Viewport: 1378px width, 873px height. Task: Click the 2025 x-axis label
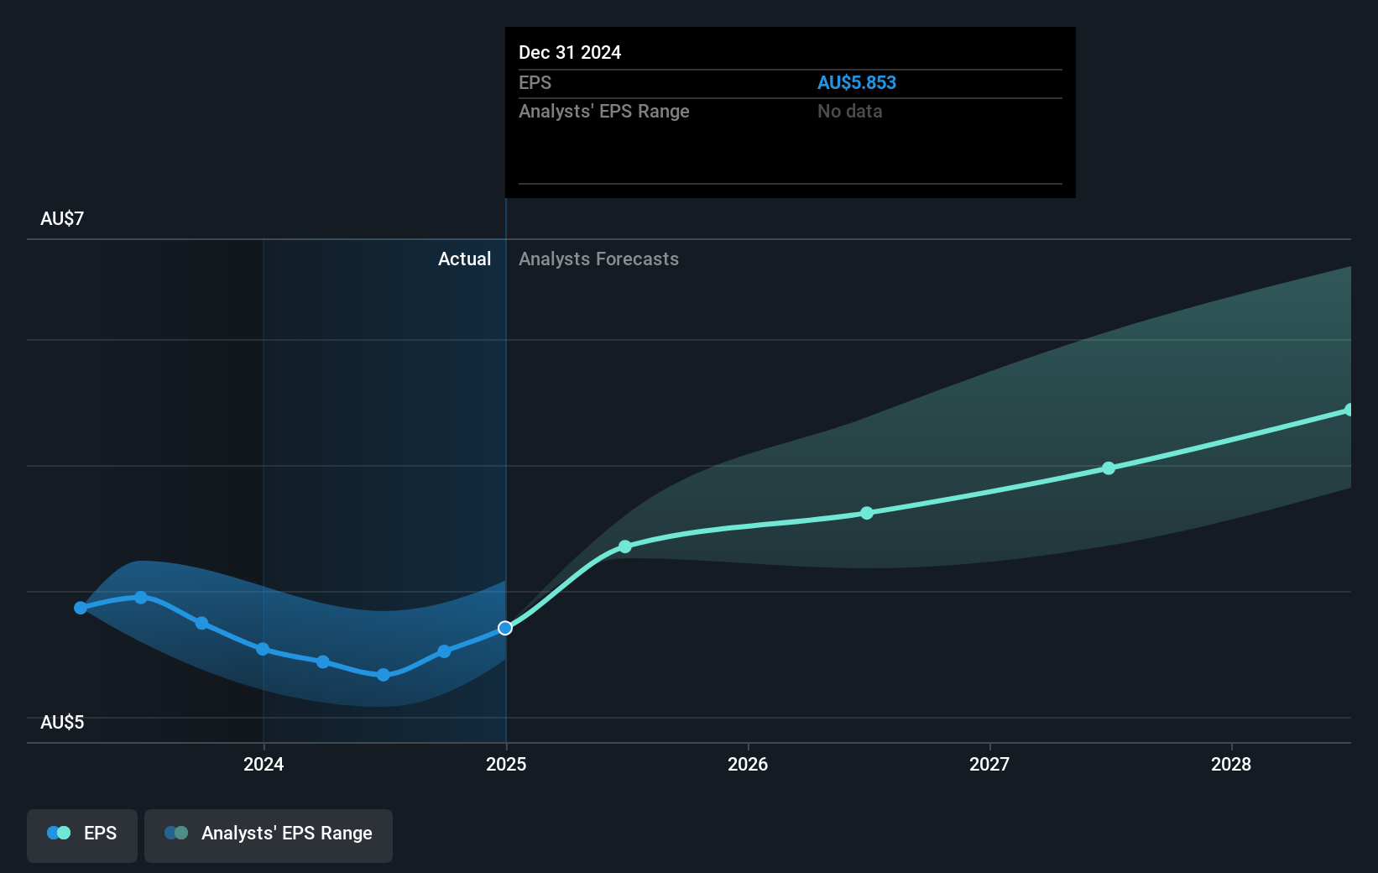506,764
